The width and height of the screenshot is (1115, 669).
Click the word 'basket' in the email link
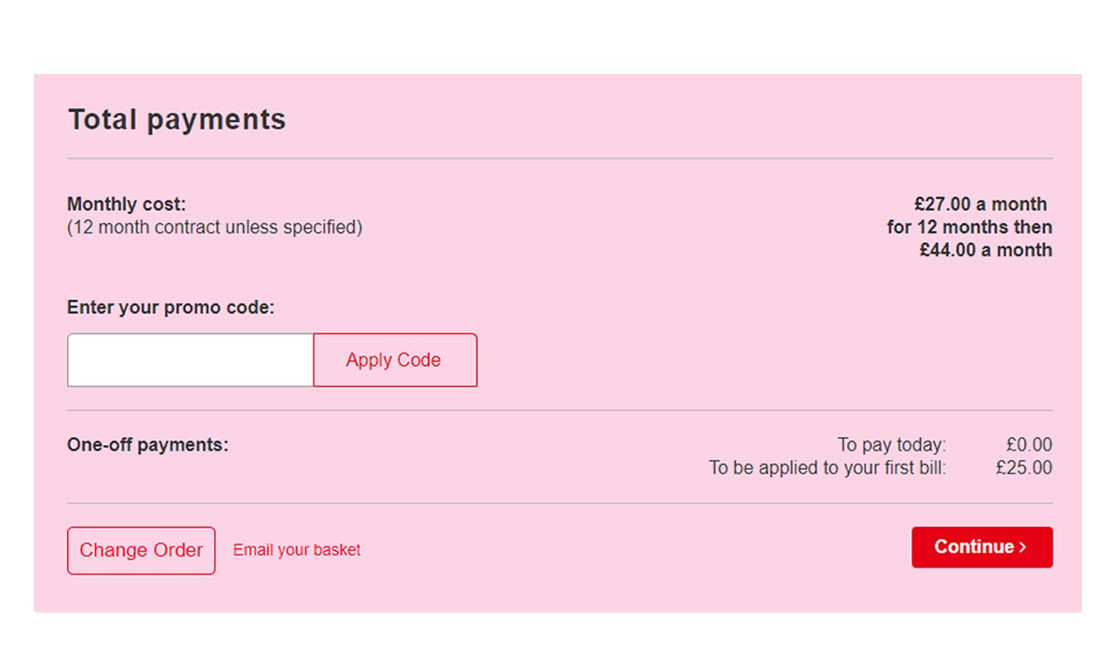pyautogui.click(x=337, y=550)
